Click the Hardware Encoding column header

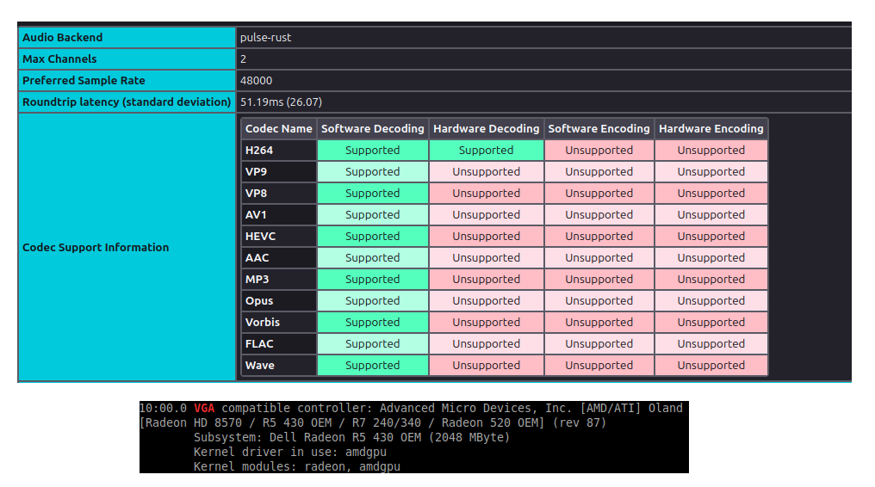pyautogui.click(x=711, y=129)
